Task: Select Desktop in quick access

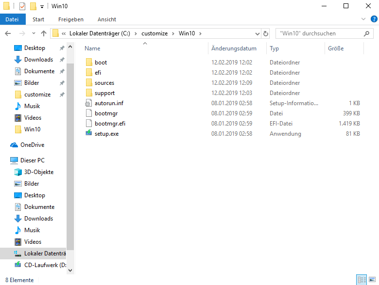Action: (x=34, y=48)
